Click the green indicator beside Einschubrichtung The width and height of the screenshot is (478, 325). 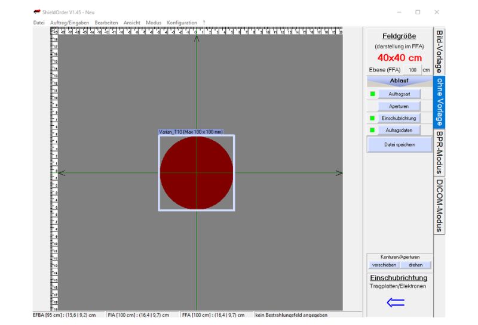pyautogui.click(x=372, y=118)
